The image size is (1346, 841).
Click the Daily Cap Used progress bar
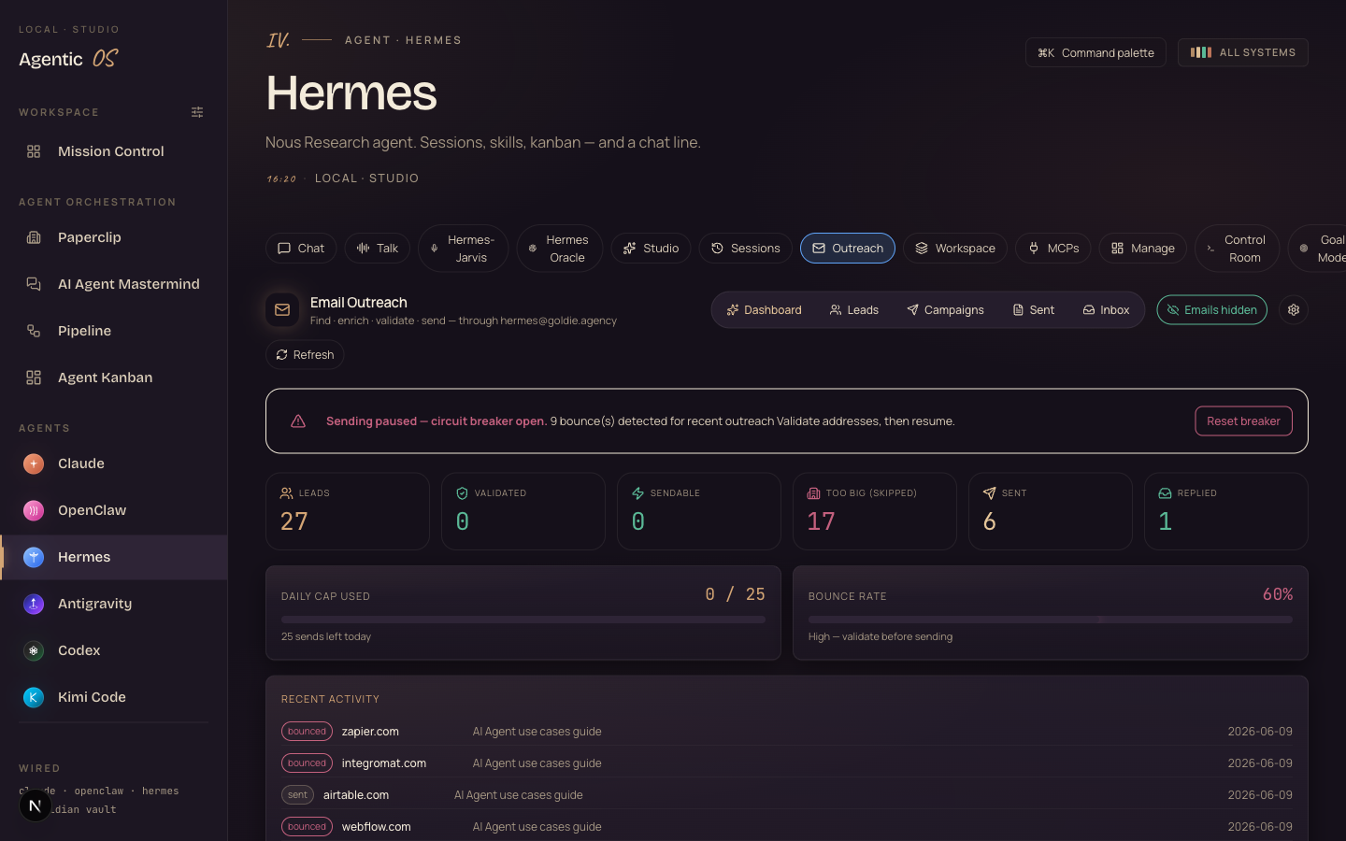[x=523, y=620]
